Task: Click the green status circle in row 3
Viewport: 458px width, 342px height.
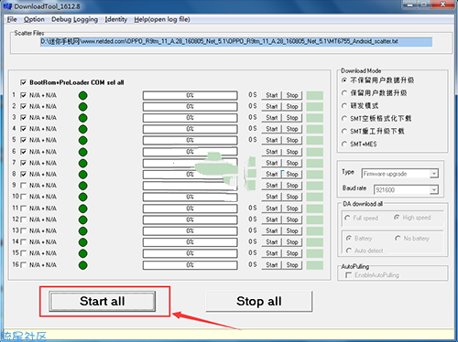Action: click(x=82, y=118)
